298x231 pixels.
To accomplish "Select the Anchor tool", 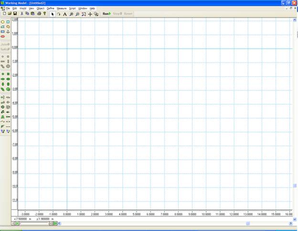I will tap(8, 31).
